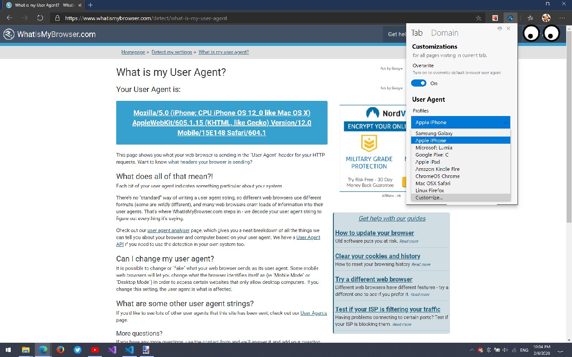Click the ENG language indicator
This screenshot has height=357, width=572.
click(524, 350)
